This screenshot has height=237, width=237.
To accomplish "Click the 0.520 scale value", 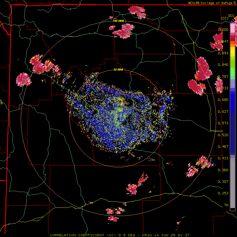I will [223, 135].
